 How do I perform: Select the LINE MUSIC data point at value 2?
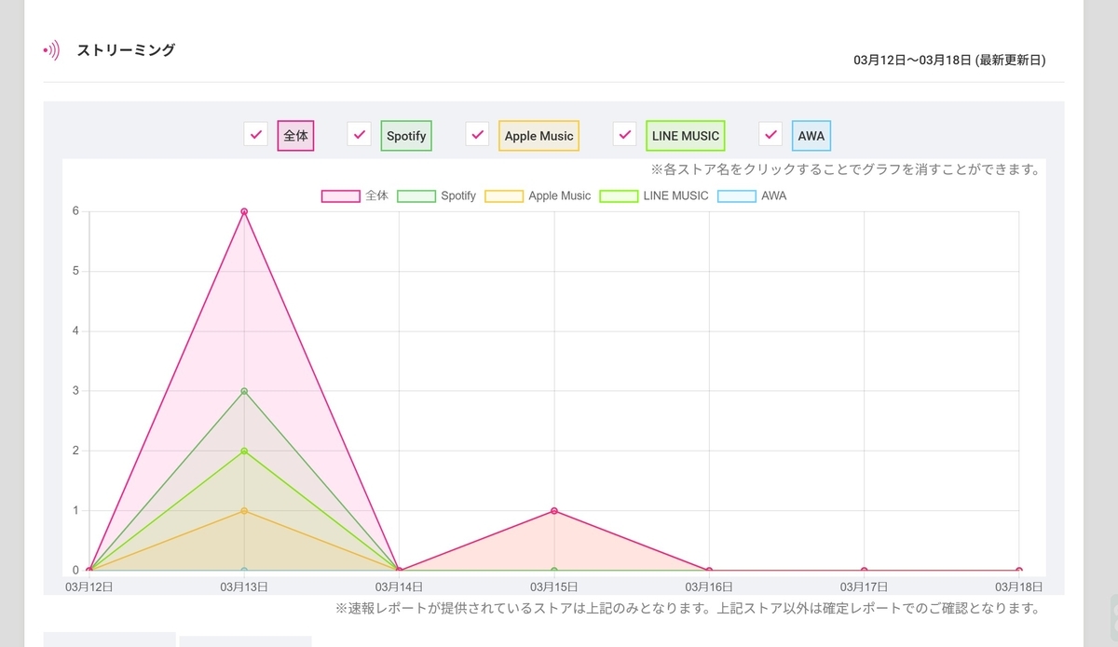(x=244, y=451)
